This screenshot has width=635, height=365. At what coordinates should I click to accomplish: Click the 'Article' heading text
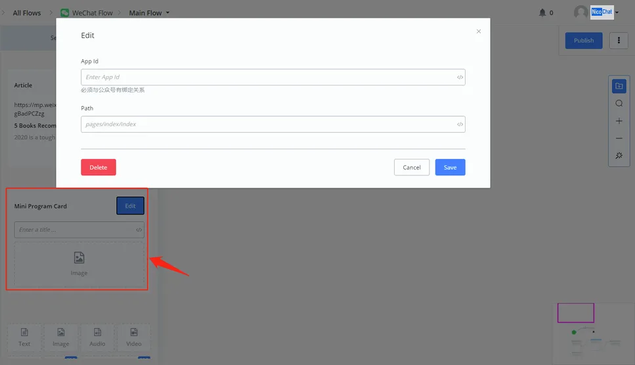(x=23, y=85)
